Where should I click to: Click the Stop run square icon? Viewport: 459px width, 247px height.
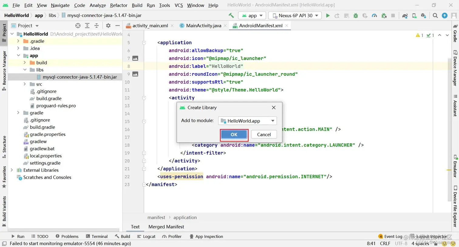coord(393,15)
